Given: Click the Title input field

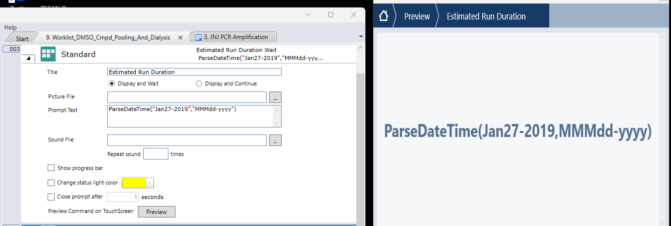Looking at the screenshot, I should coord(194,72).
